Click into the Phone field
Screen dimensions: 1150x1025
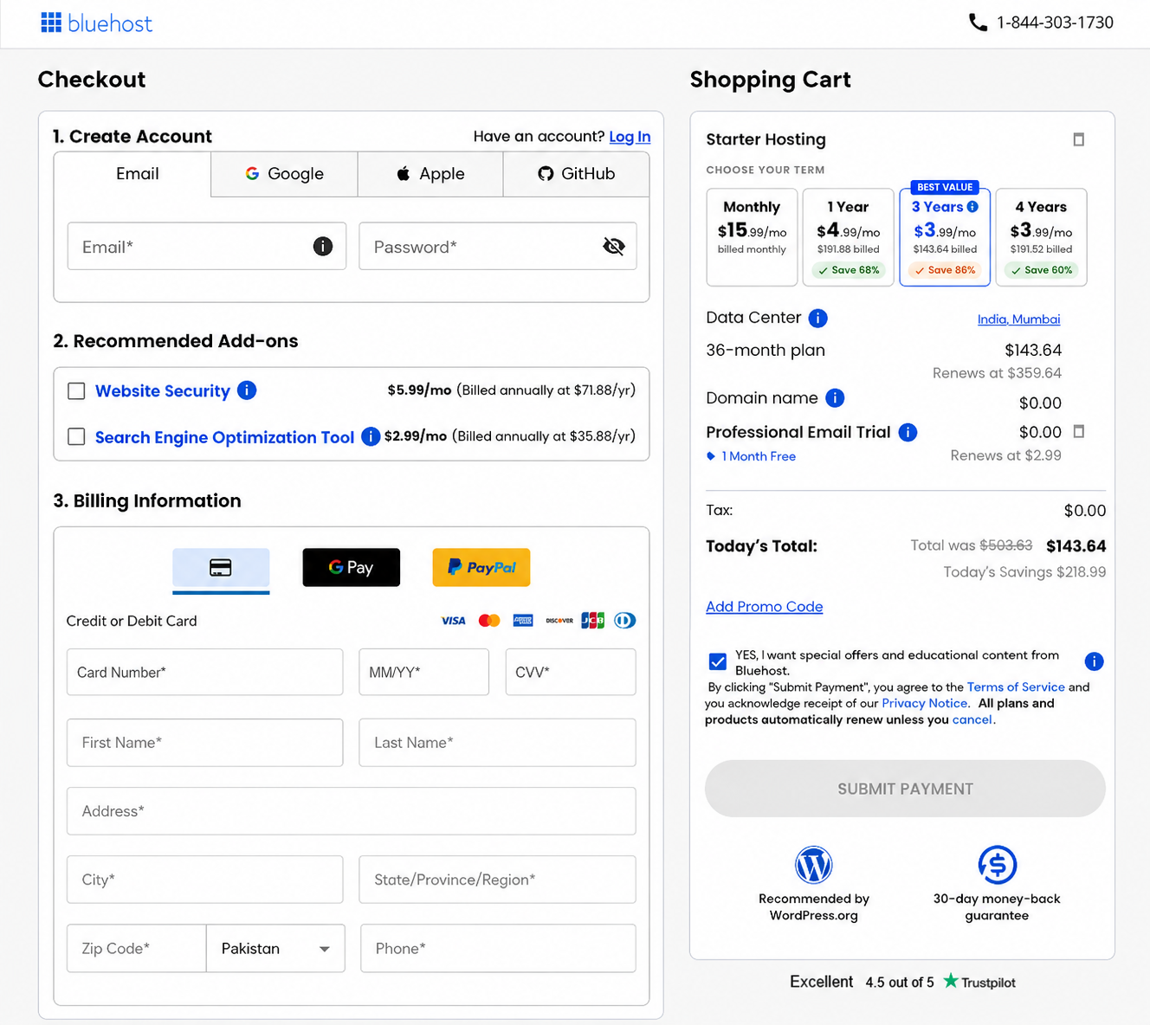coord(499,949)
